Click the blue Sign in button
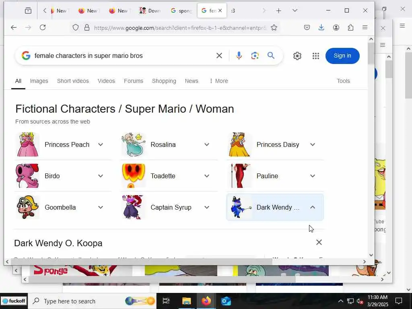The width and height of the screenshot is (412, 309). 342,56
